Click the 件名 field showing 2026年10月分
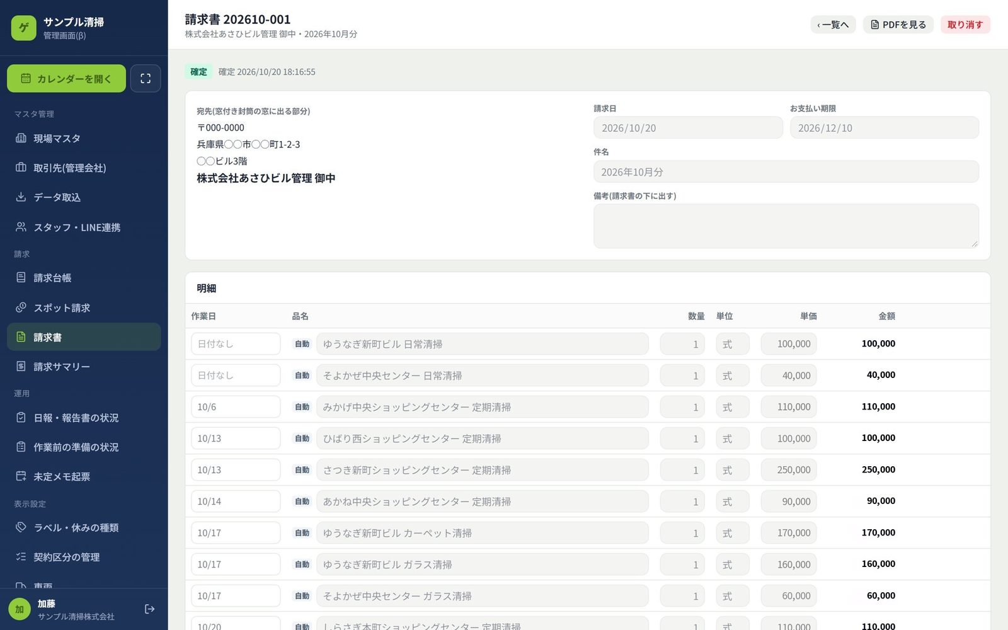This screenshot has width=1008, height=630. (x=786, y=172)
